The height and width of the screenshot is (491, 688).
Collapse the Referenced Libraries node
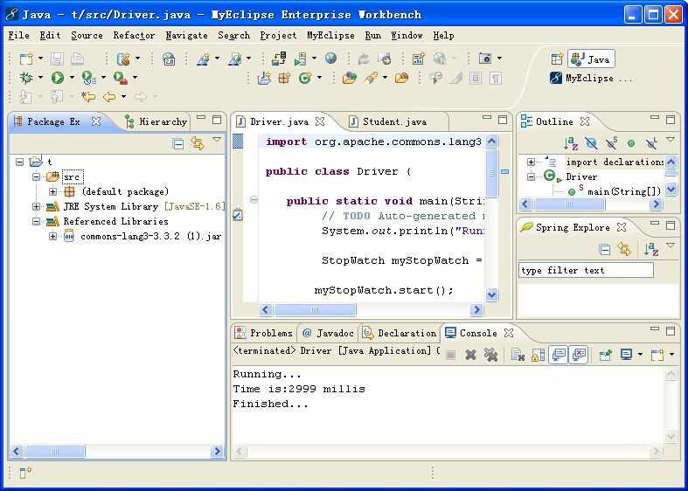pos(37,221)
